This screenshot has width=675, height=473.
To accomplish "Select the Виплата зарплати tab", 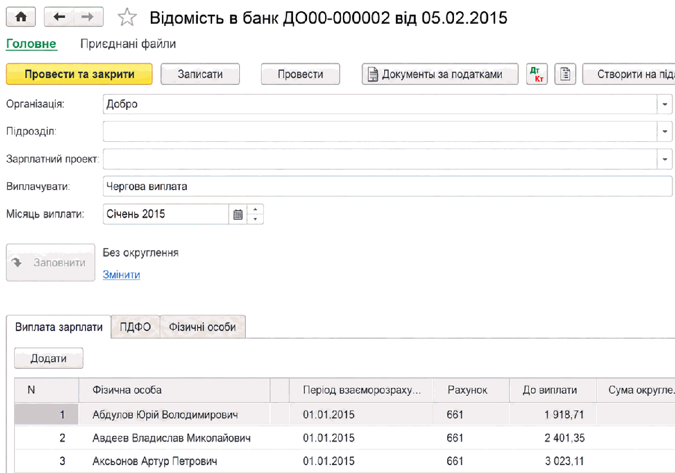I will 59,327.
